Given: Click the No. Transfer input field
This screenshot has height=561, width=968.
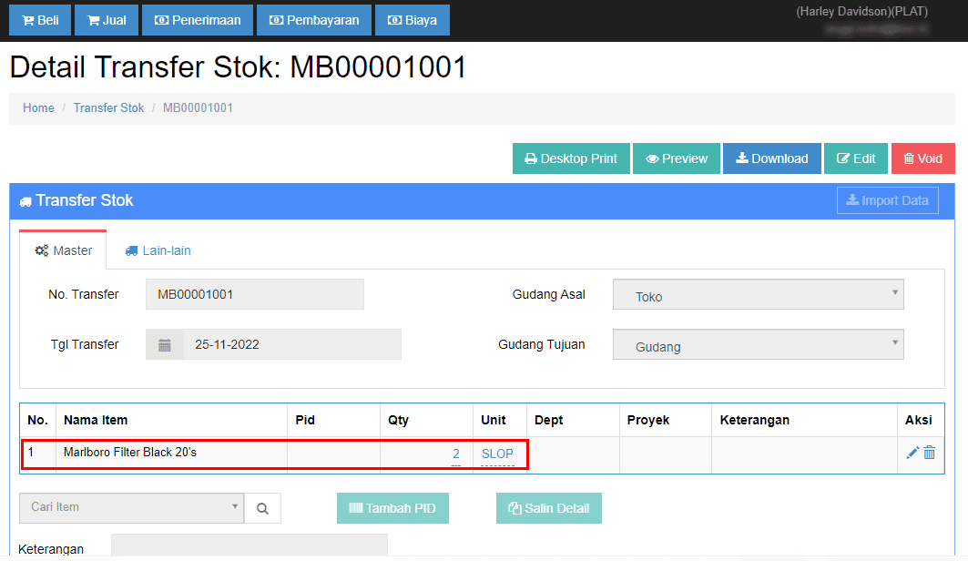Looking at the screenshot, I should (254, 295).
